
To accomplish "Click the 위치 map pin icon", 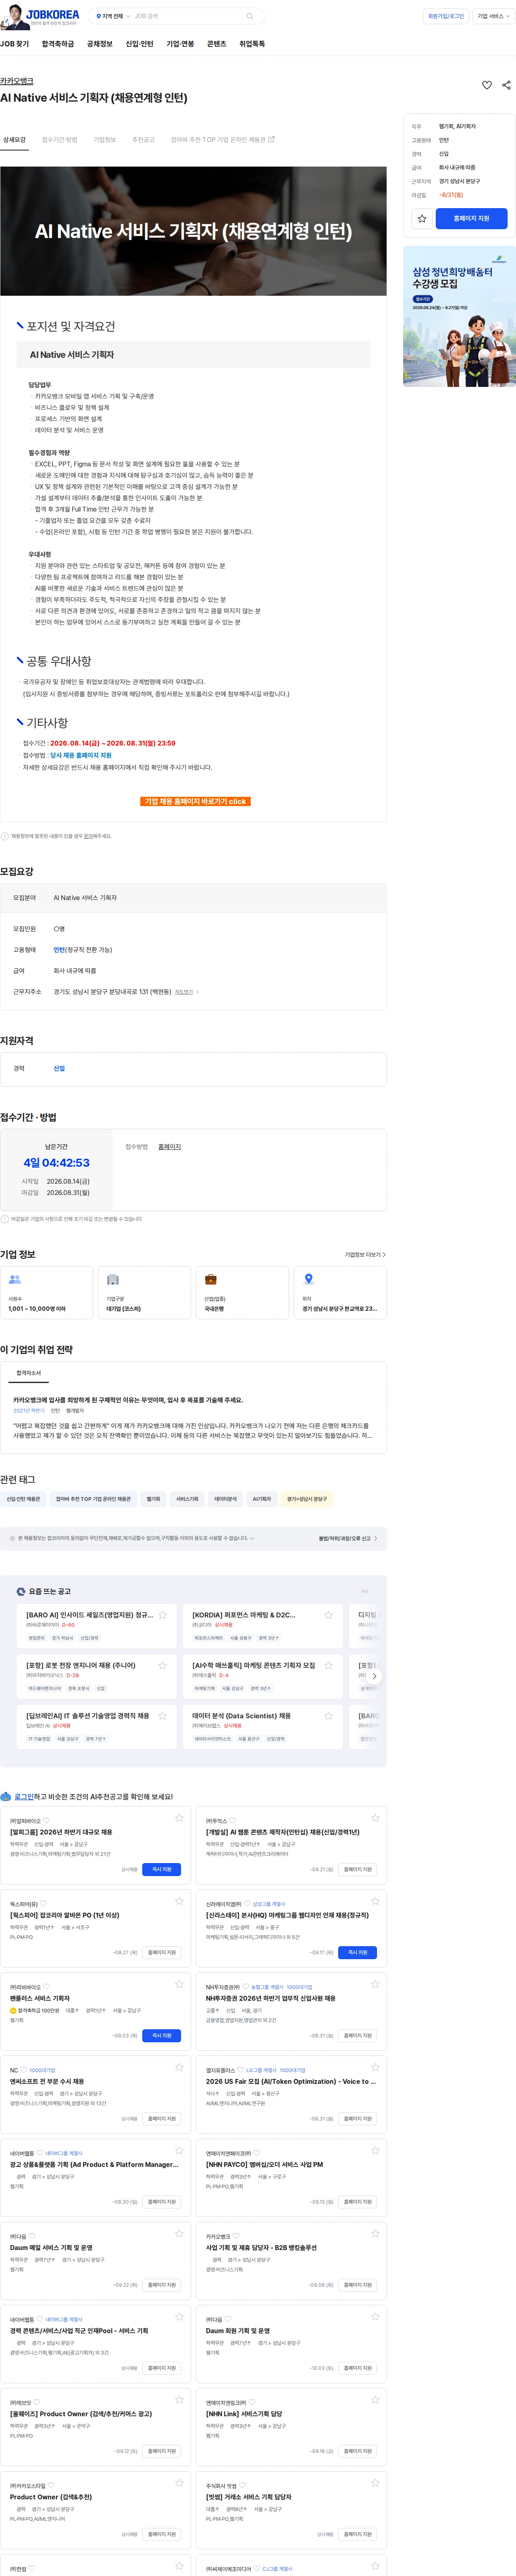I will click(x=309, y=1279).
